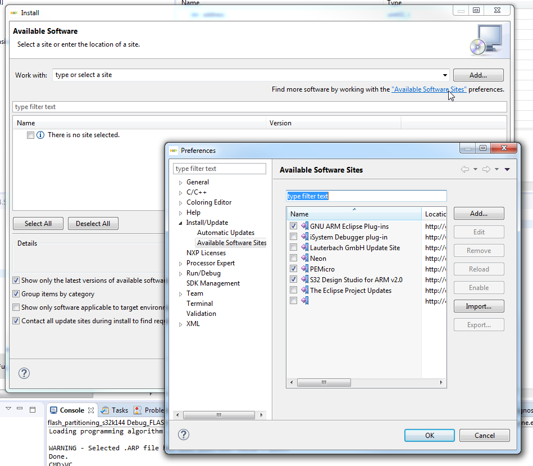Uncheck the PEMicro site checkbox
The width and height of the screenshot is (533, 466).
point(293,268)
